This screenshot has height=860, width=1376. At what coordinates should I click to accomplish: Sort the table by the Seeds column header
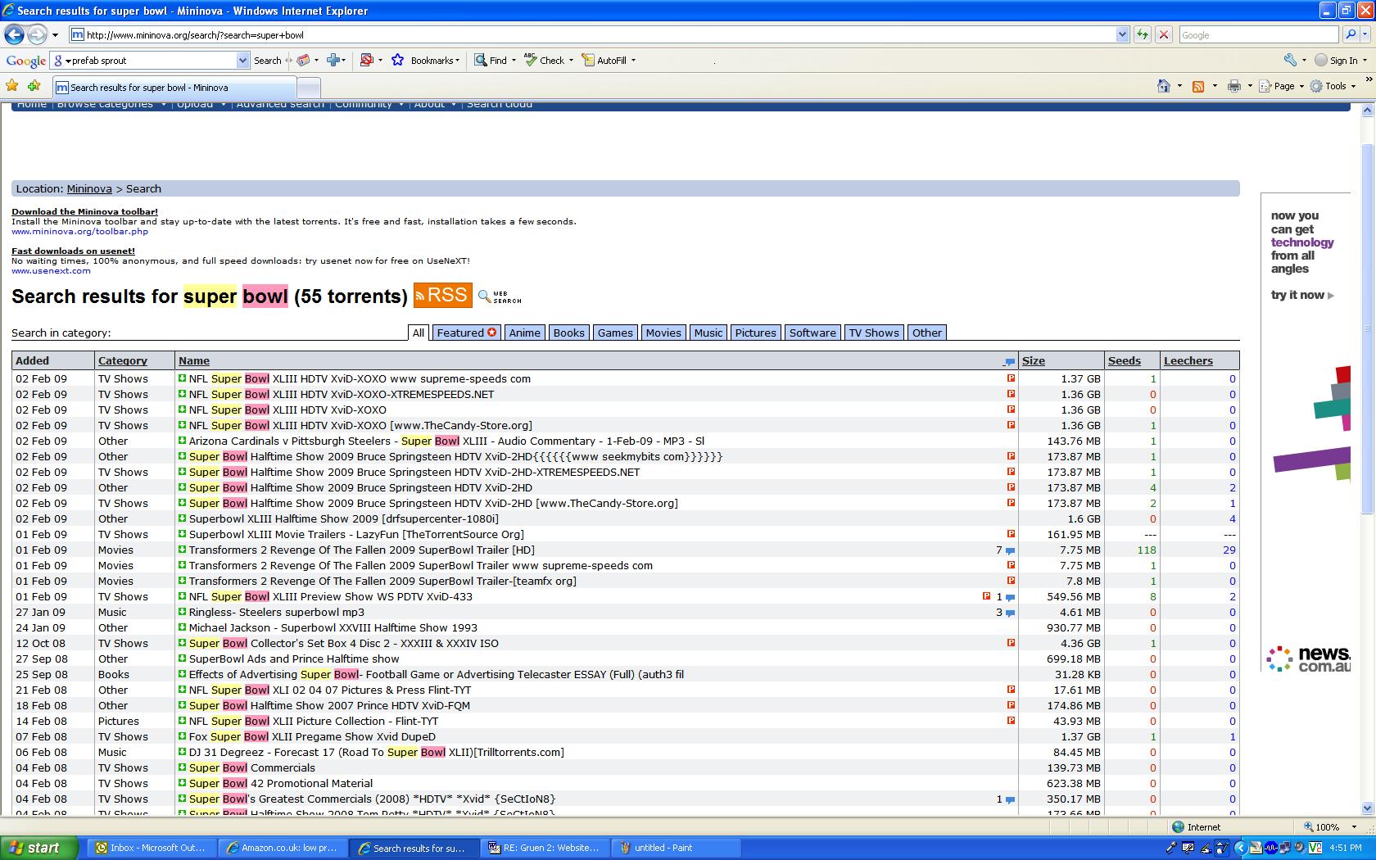point(1124,360)
